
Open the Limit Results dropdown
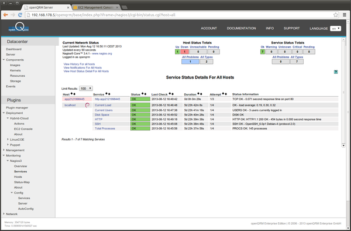[x=86, y=89]
